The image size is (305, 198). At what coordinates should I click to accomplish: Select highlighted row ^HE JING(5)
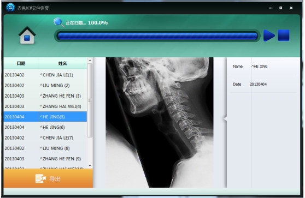point(45,117)
